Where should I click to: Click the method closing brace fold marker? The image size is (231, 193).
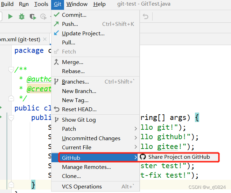(x=11, y=185)
